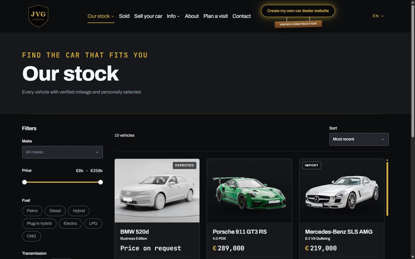Expand the Info navigation dropdown
The height and width of the screenshot is (259, 415).
pos(173,16)
